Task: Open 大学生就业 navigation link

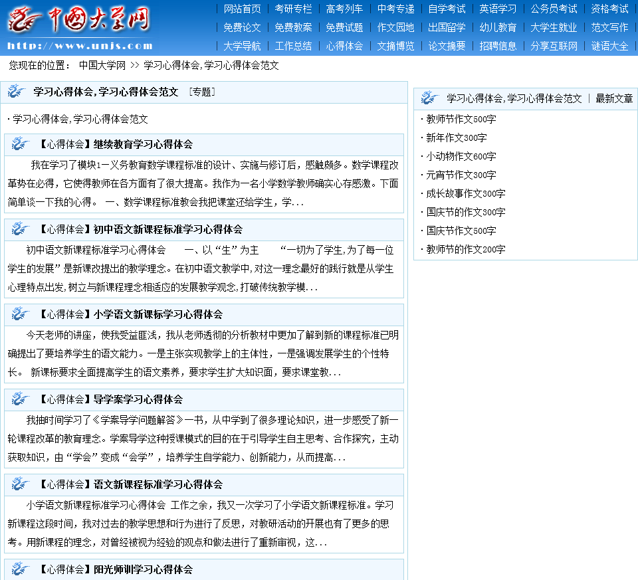Action: click(554, 27)
